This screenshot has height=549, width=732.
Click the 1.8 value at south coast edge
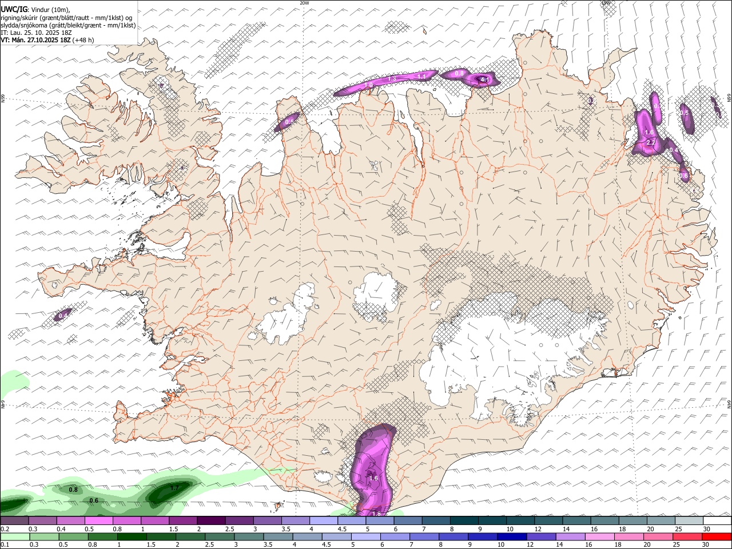376,514
